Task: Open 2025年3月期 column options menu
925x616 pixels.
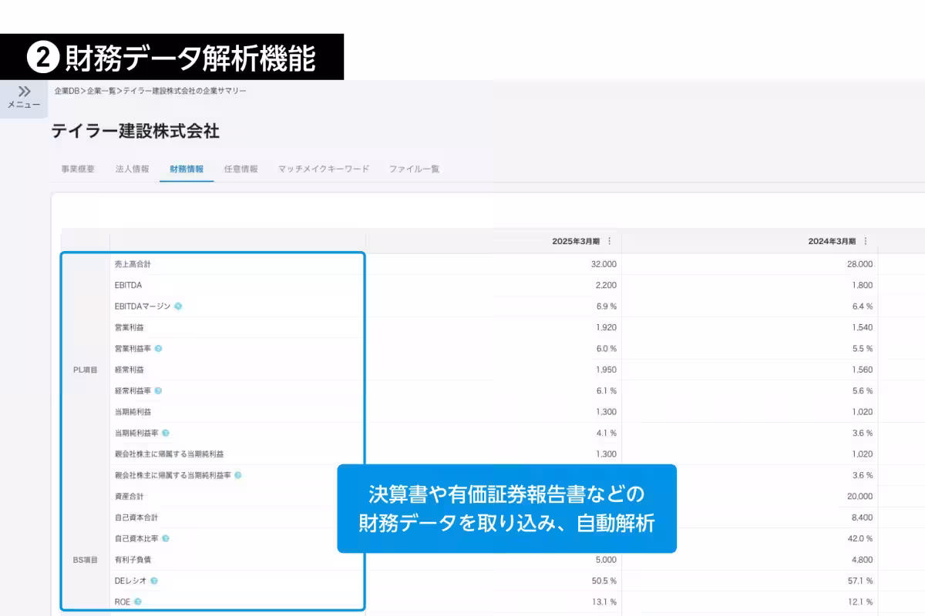Action: [610, 241]
